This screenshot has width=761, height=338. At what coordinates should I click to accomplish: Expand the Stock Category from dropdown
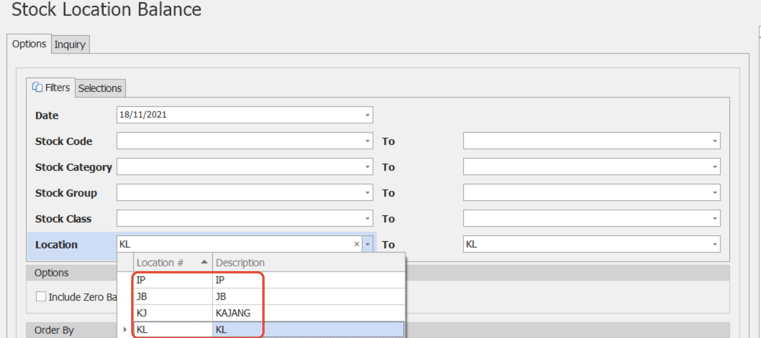(x=368, y=167)
